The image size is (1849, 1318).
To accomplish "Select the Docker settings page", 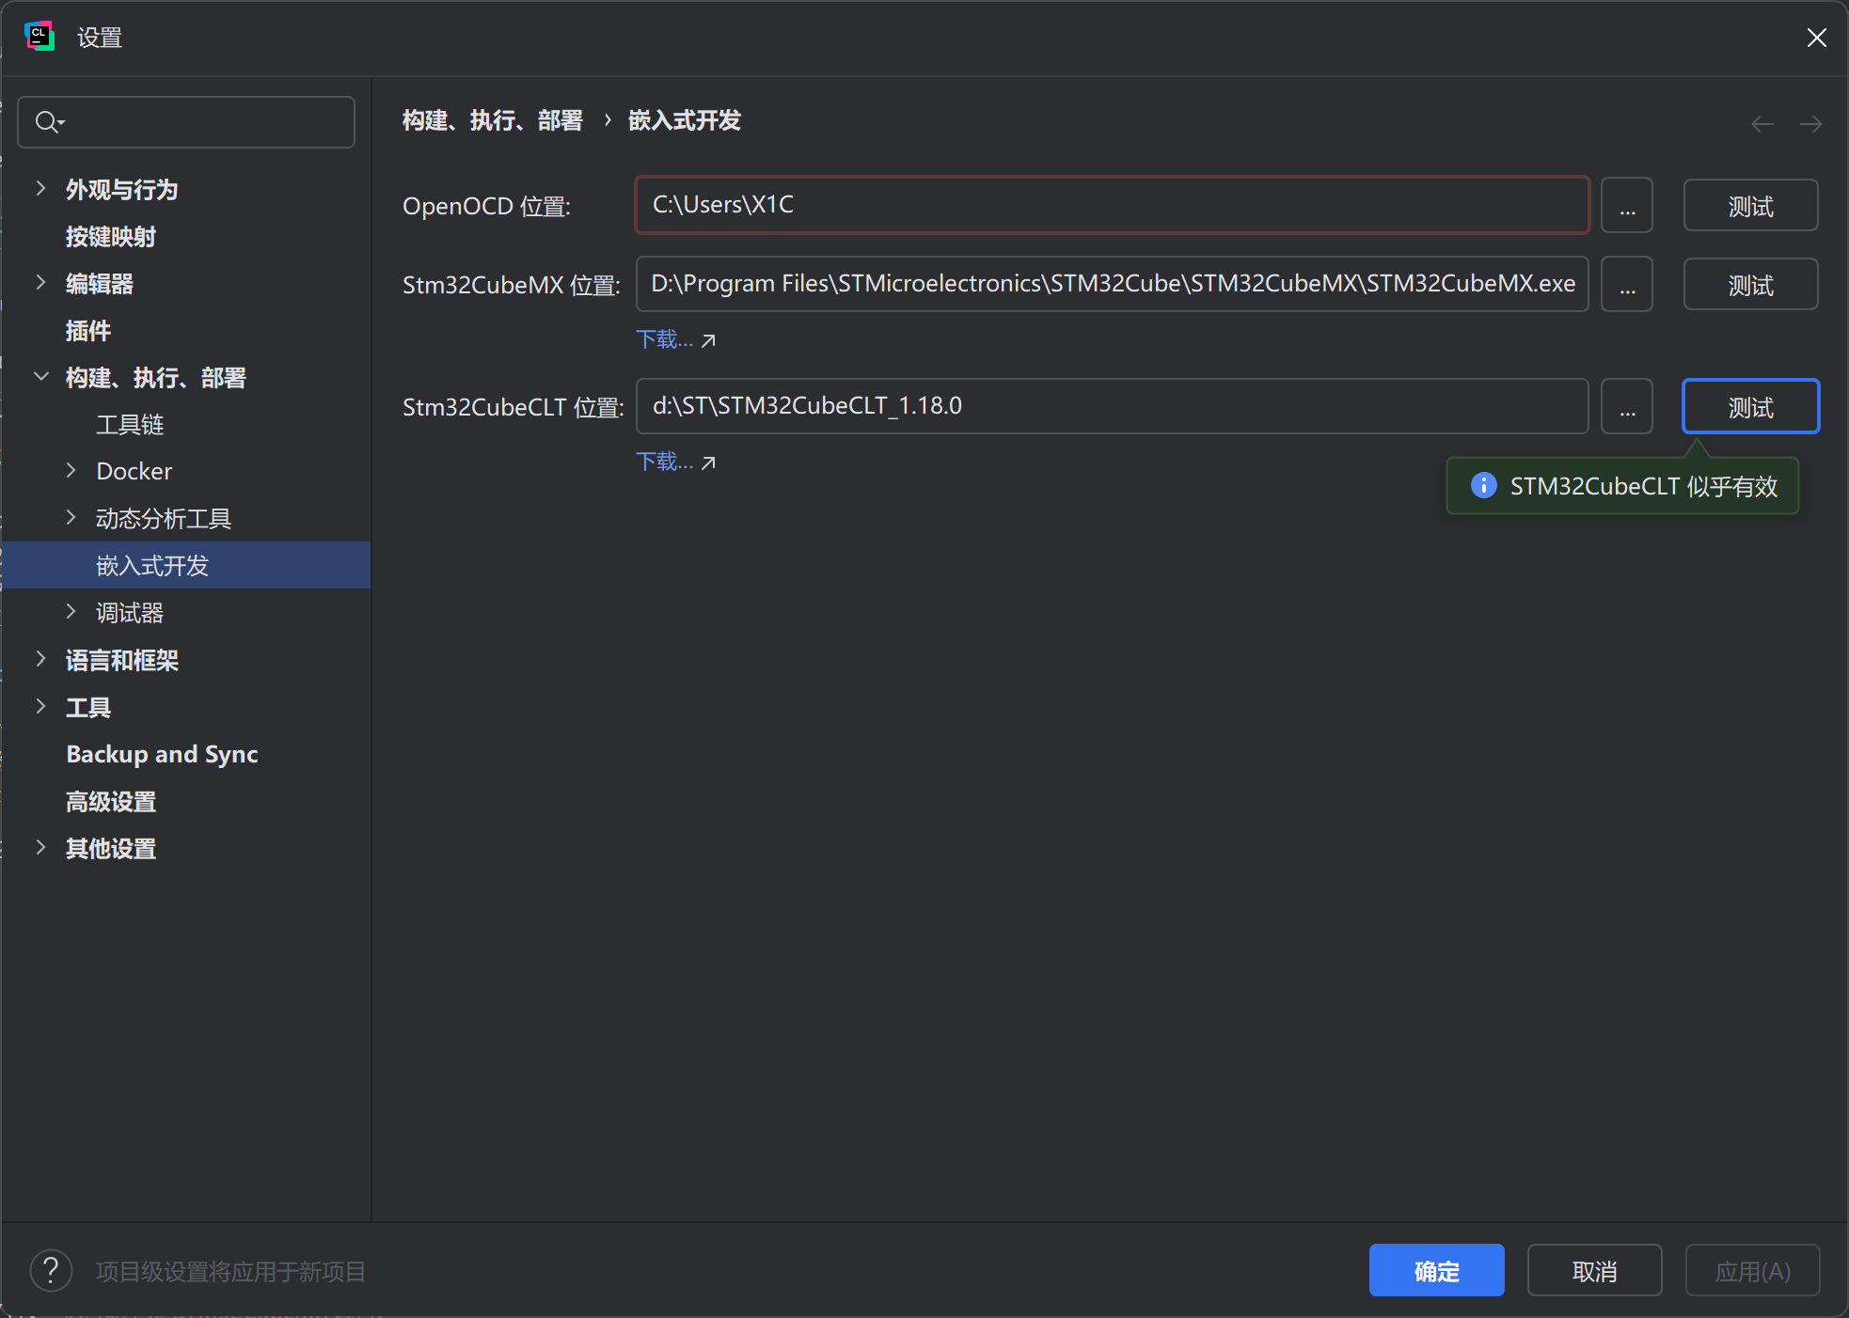I will click(134, 471).
